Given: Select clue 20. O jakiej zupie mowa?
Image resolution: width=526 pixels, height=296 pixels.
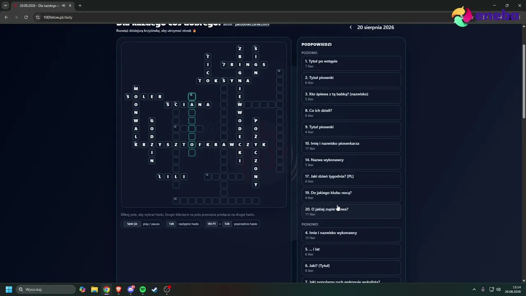Looking at the screenshot, I should 351,211.
